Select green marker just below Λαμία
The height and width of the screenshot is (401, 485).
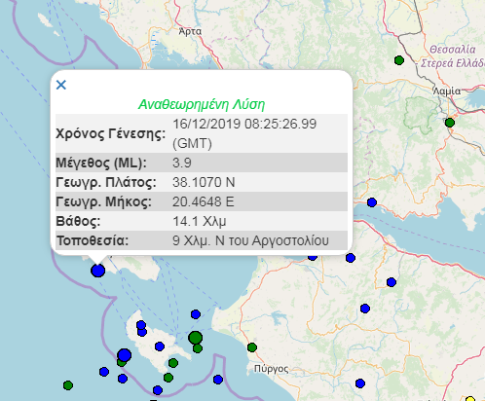(x=450, y=123)
